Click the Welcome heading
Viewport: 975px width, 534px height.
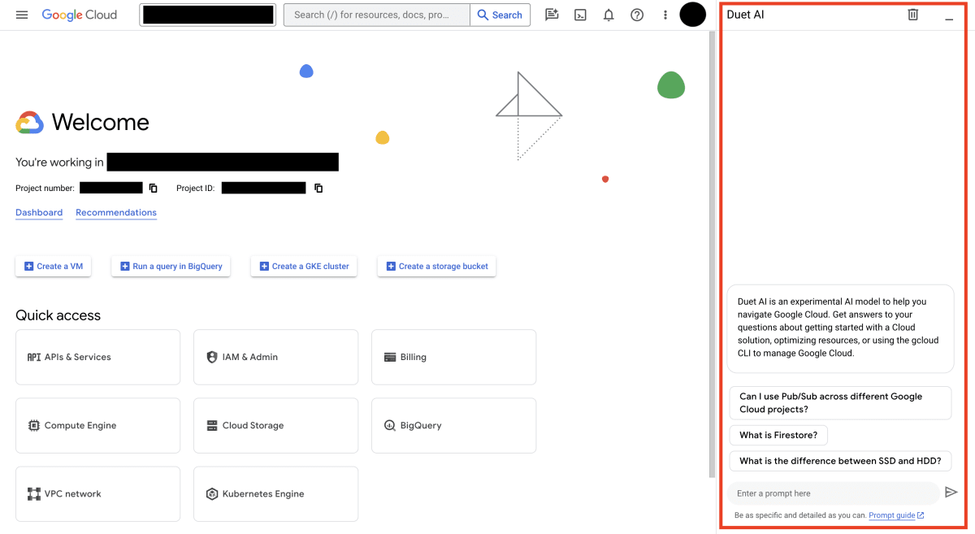[101, 122]
